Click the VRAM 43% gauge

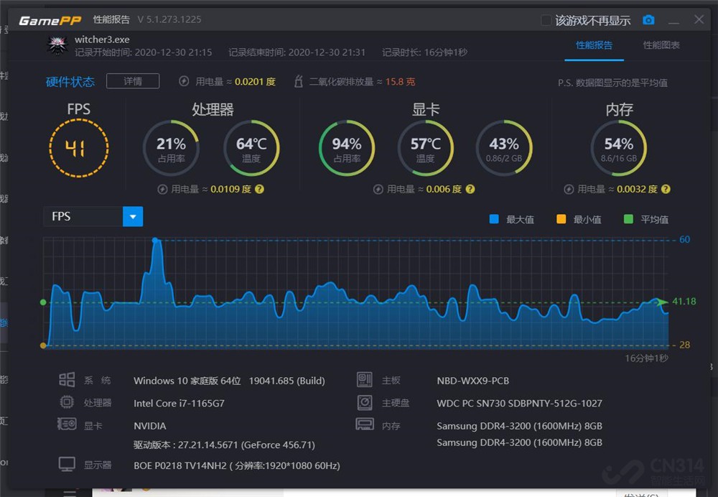(x=504, y=148)
